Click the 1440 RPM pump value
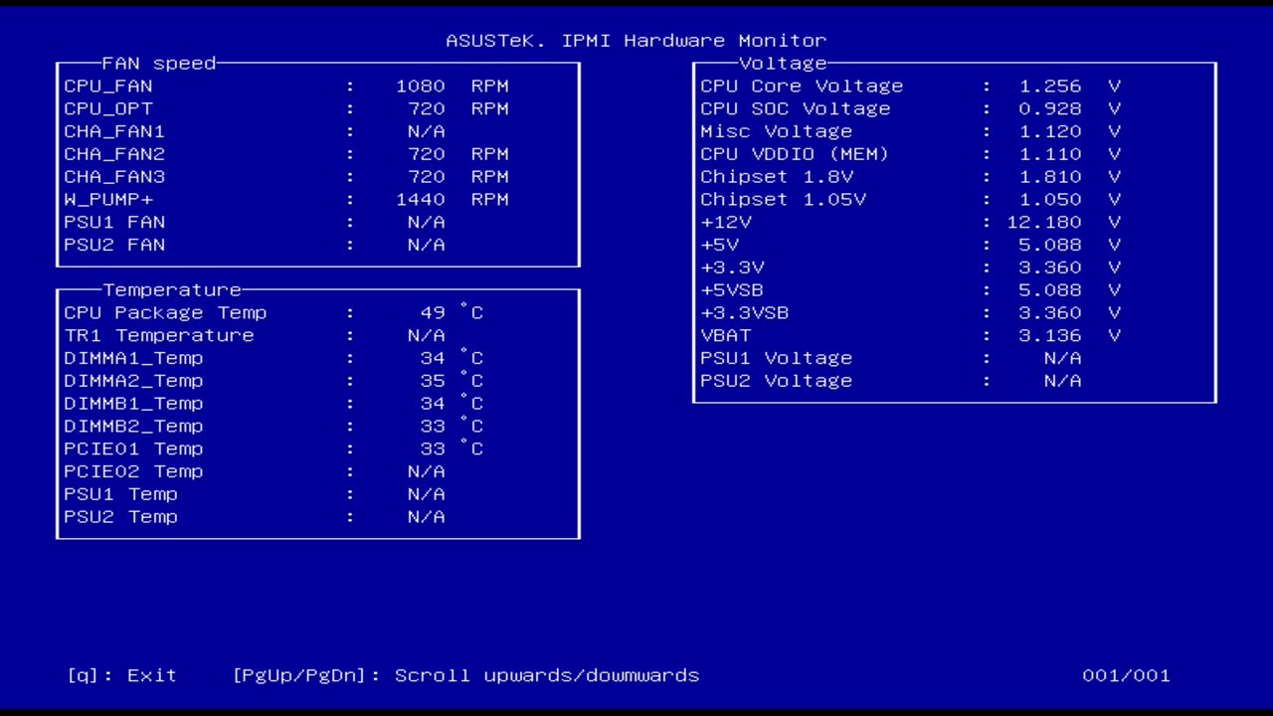This screenshot has width=1273, height=716. pos(453,201)
